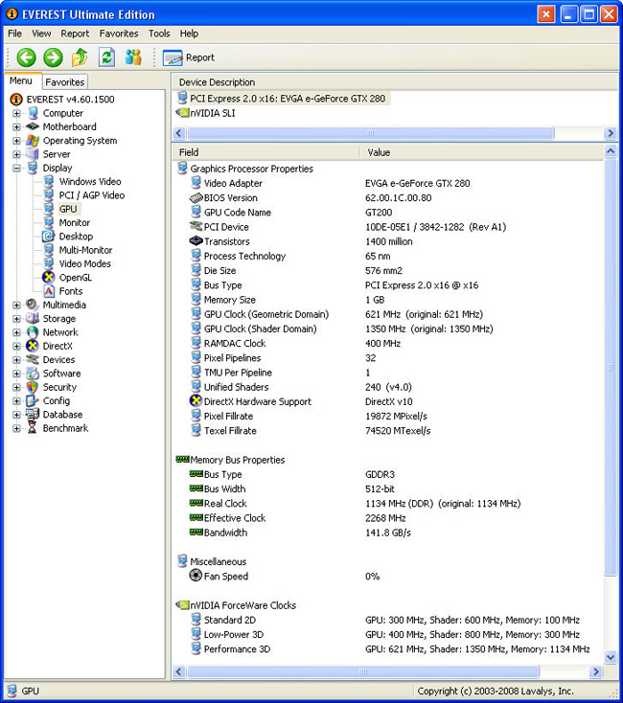Open the View menu

[x=41, y=34]
